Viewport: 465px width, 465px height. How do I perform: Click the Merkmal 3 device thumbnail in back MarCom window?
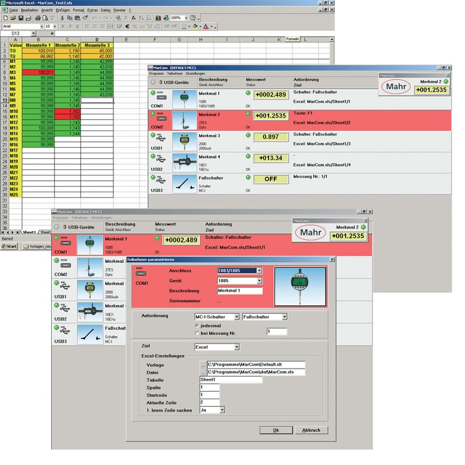(x=184, y=142)
